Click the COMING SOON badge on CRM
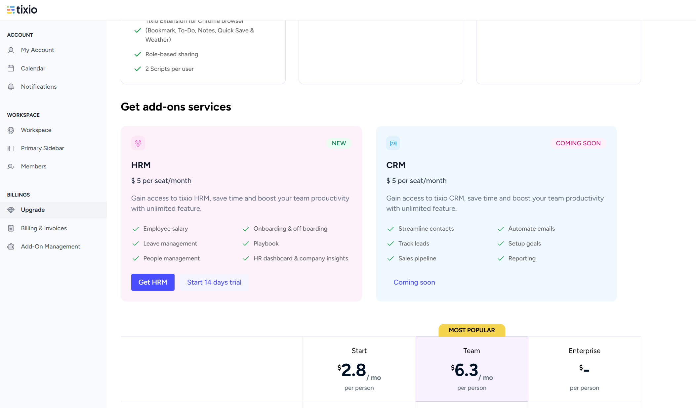 point(578,143)
